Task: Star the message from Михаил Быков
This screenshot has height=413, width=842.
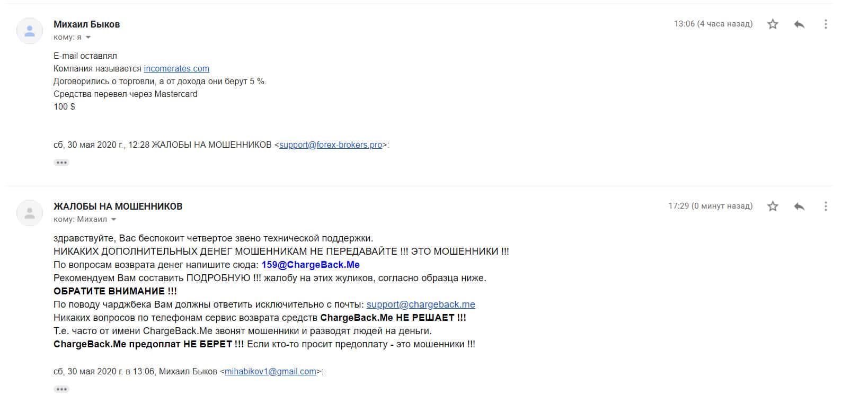Action: [773, 24]
